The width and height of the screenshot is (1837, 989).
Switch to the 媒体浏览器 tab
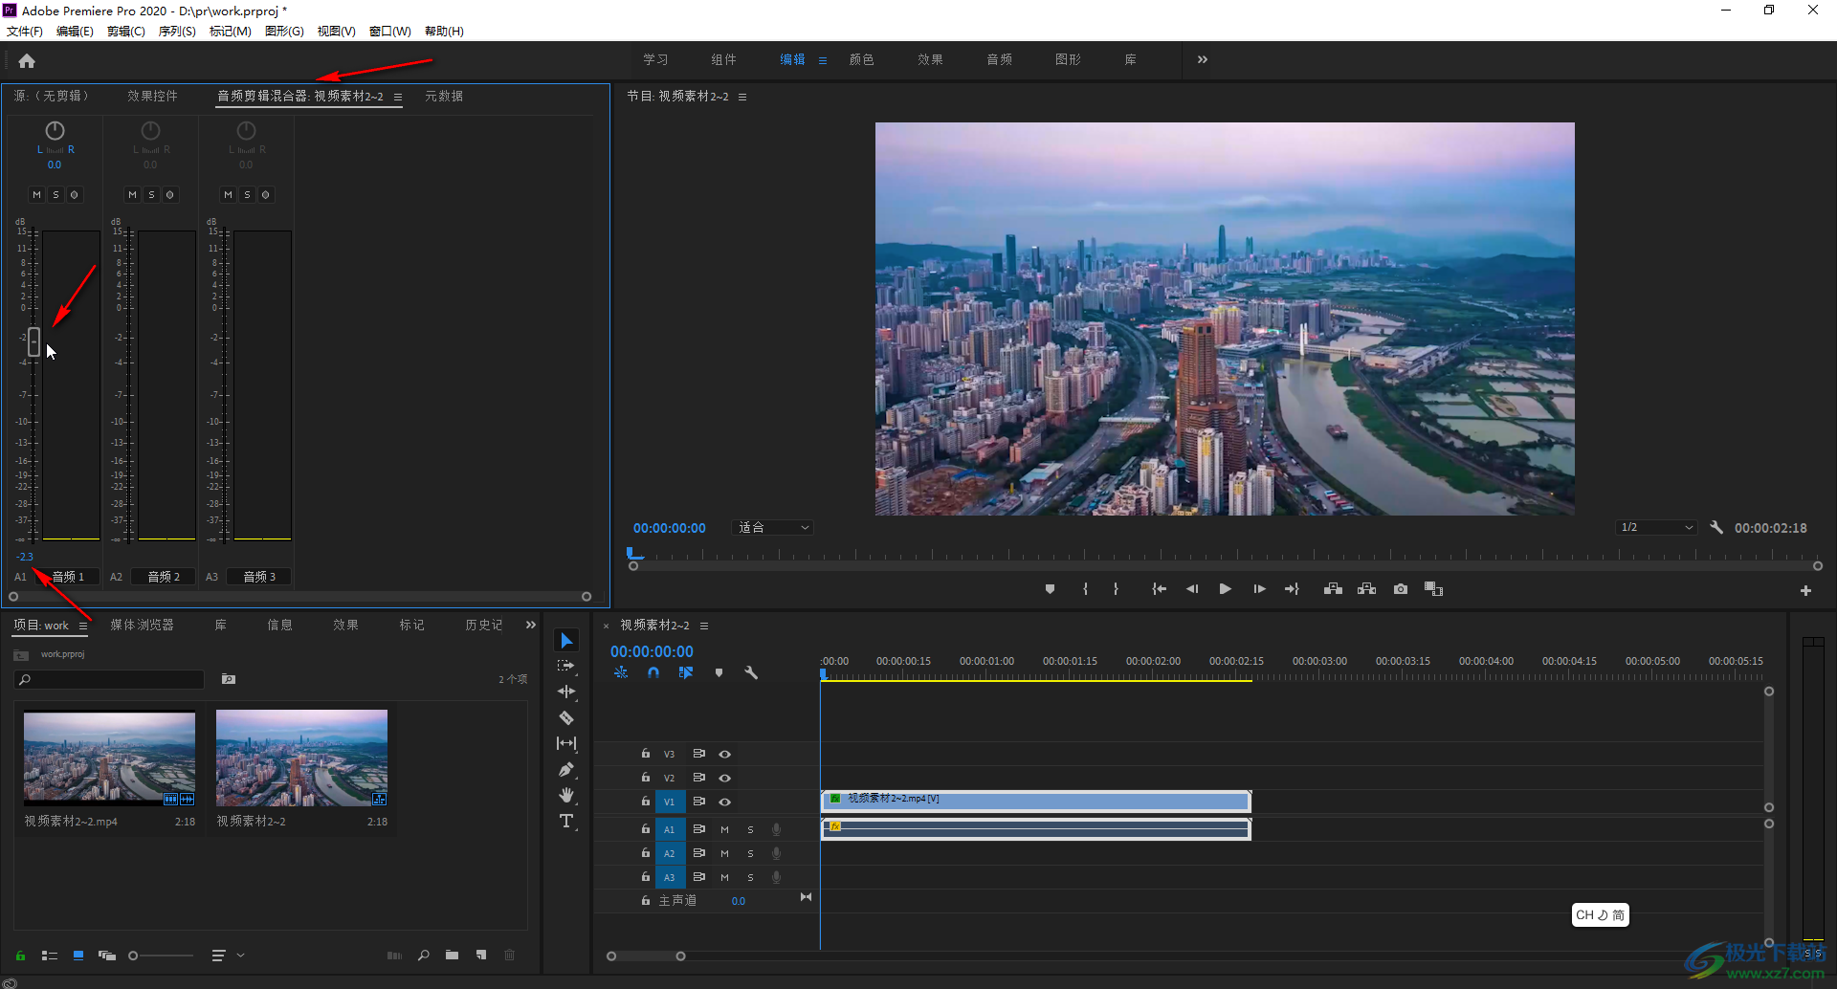(142, 625)
